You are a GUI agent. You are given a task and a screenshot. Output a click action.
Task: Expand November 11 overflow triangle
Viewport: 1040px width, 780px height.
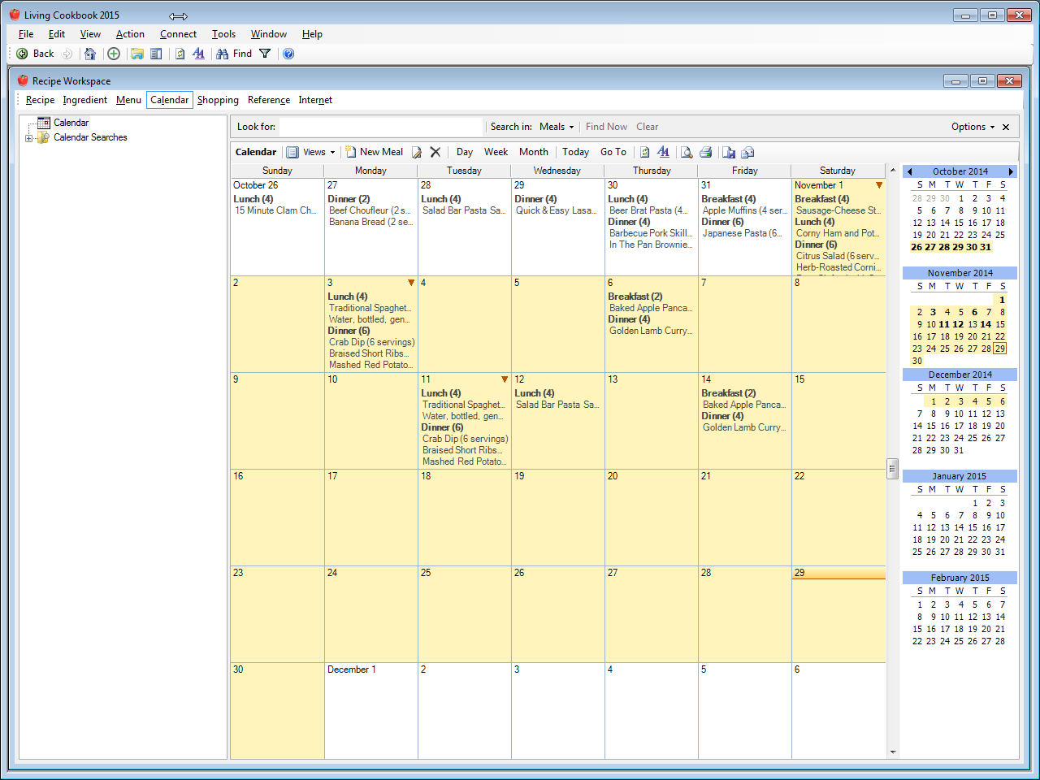coord(505,379)
